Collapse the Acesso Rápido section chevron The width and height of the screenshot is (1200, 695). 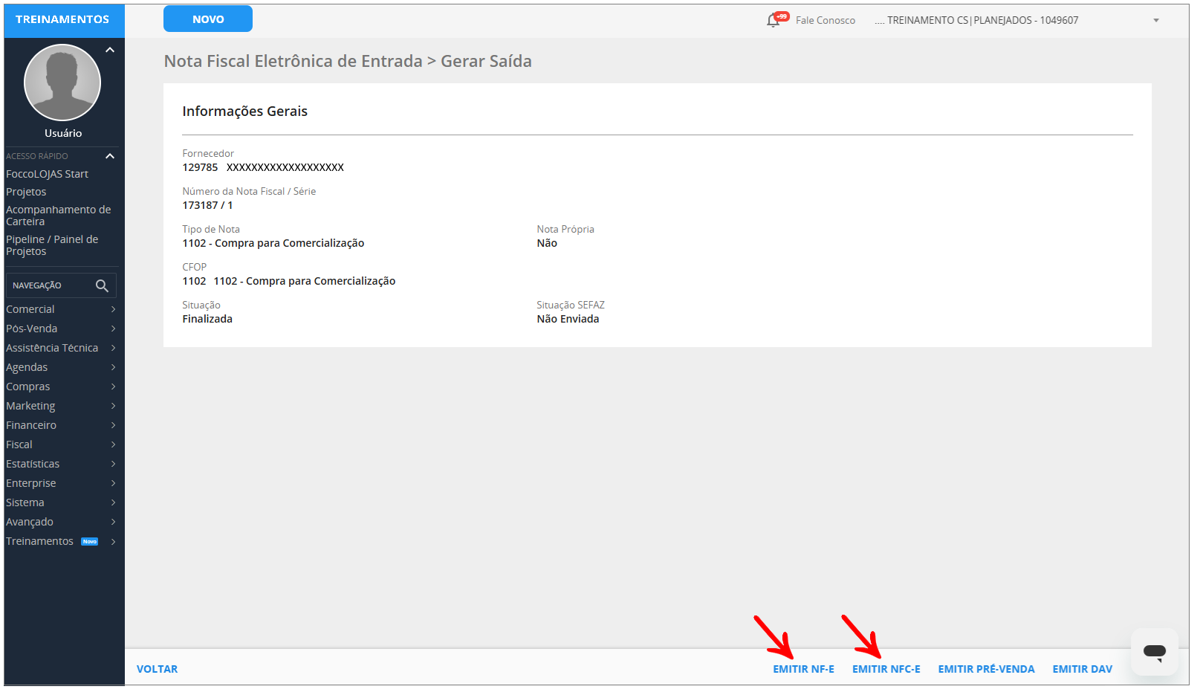pos(110,156)
